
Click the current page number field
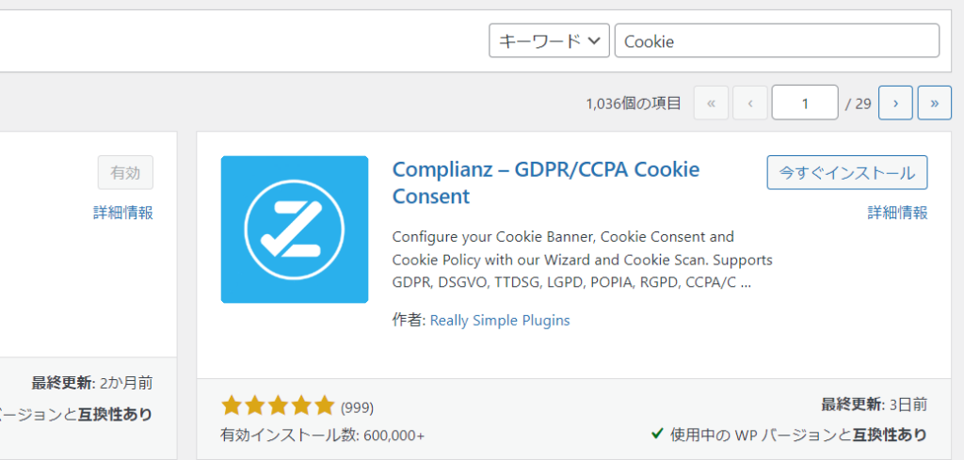point(805,103)
